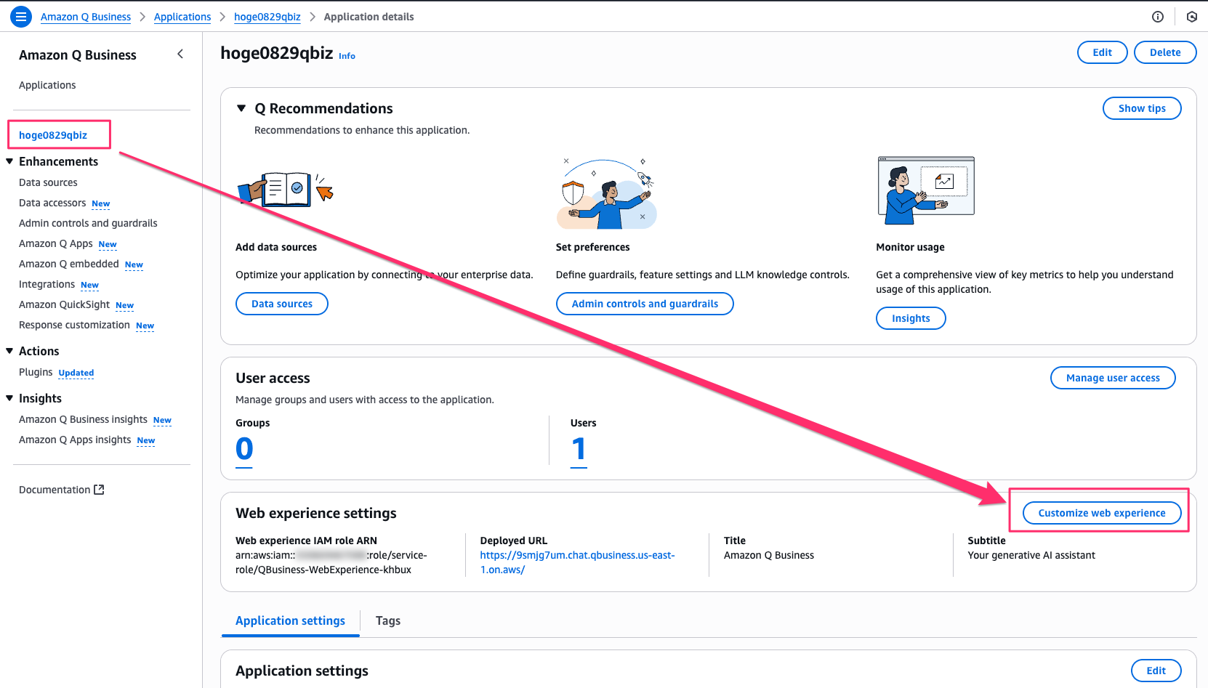Click the Title value Amazon Q Business
The width and height of the screenshot is (1208, 688).
coord(769,555)
